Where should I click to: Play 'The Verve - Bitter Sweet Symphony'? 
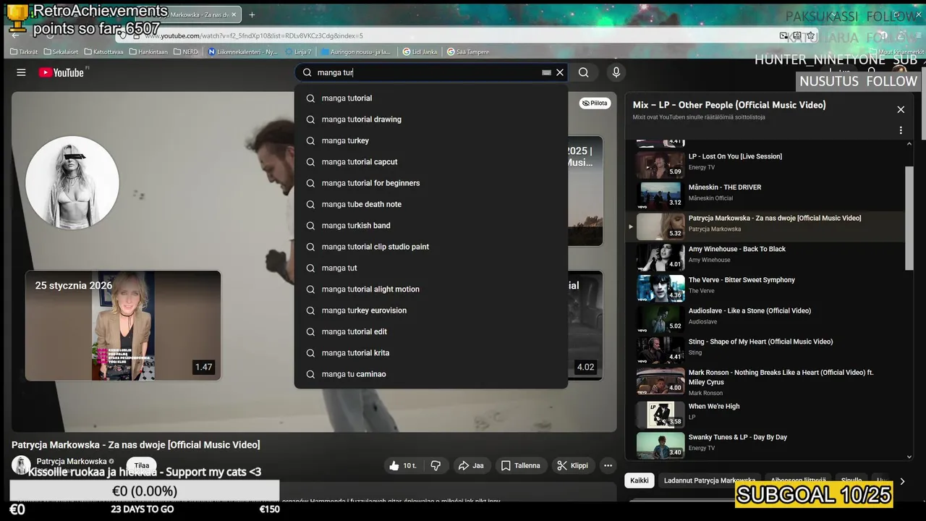pos(765,288)
